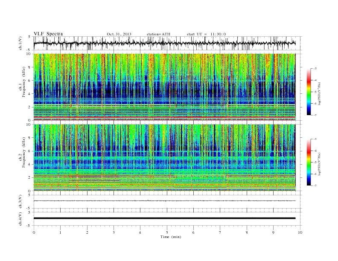Click time axis tick label "8" at bottom
This screenshot has height=261, width=338.
(x=247, y=232)
